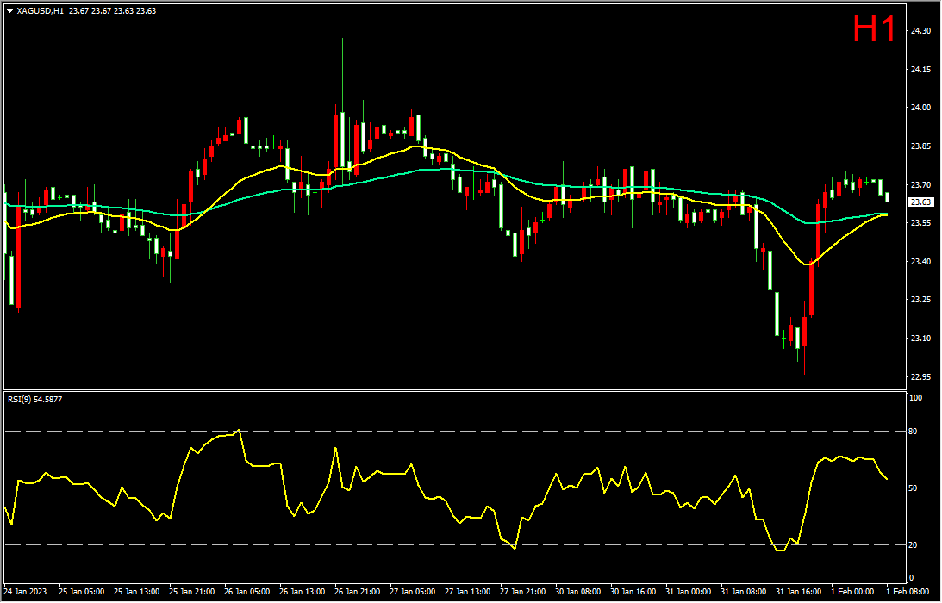The height and width of the screenshot is (603, 942).
Task: Click the 23.25 price axis label
Action: point(921,301)
